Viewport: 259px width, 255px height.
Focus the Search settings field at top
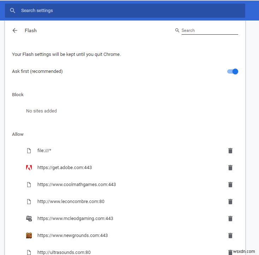point(125,11)
